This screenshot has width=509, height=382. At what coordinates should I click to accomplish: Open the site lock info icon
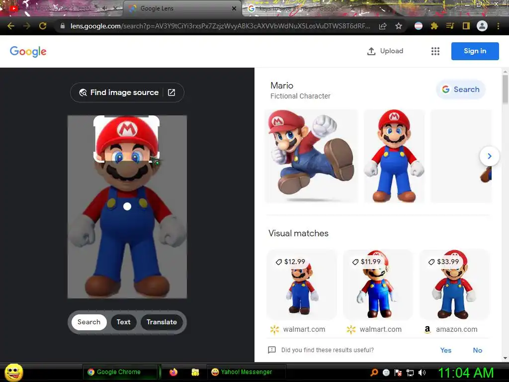click(62, 26)
